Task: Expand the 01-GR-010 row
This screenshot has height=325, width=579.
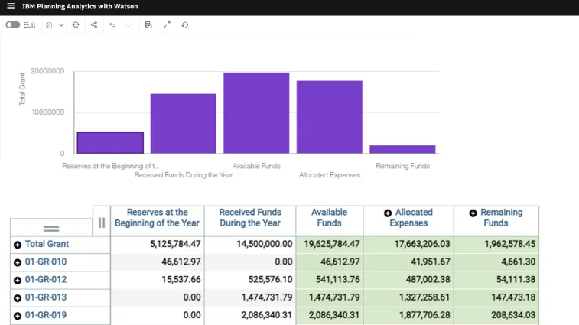Action: pos(17,262)
